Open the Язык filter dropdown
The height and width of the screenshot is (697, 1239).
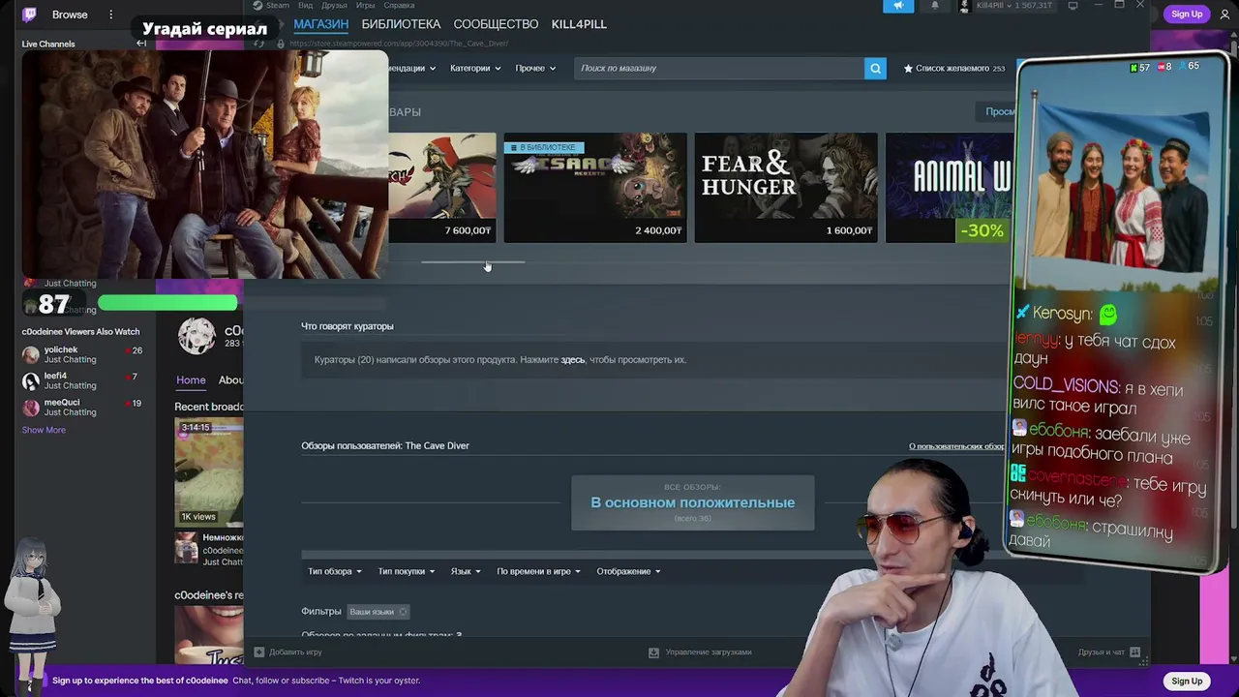(466, 571)
